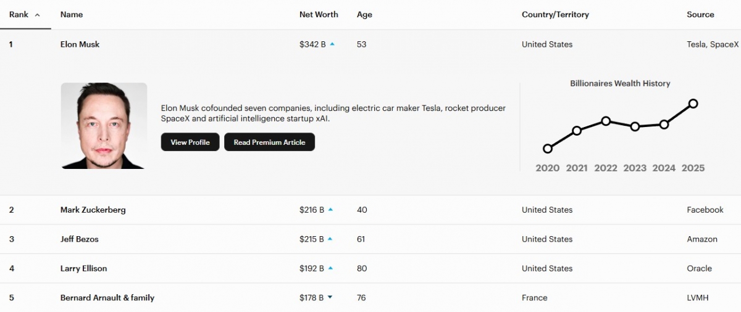Sort by Country/Territory column header

click(x=555, y=15)
